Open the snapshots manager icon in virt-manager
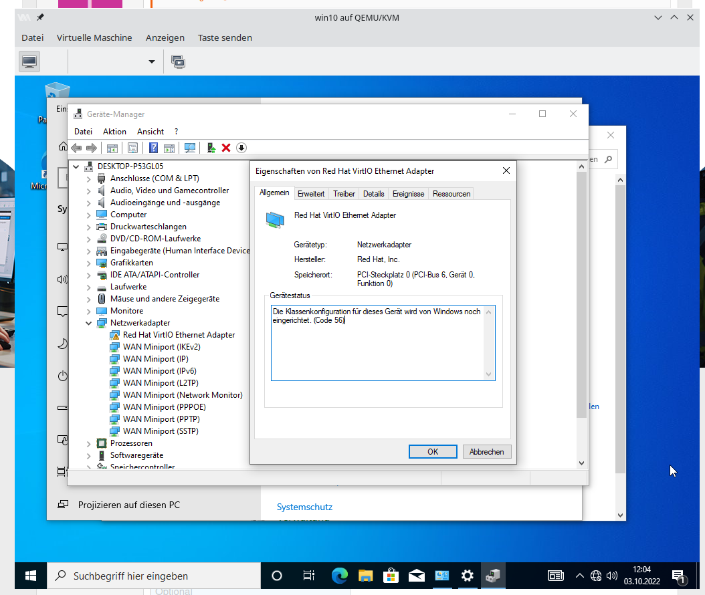Screen dimensions: 705x595 179,62
